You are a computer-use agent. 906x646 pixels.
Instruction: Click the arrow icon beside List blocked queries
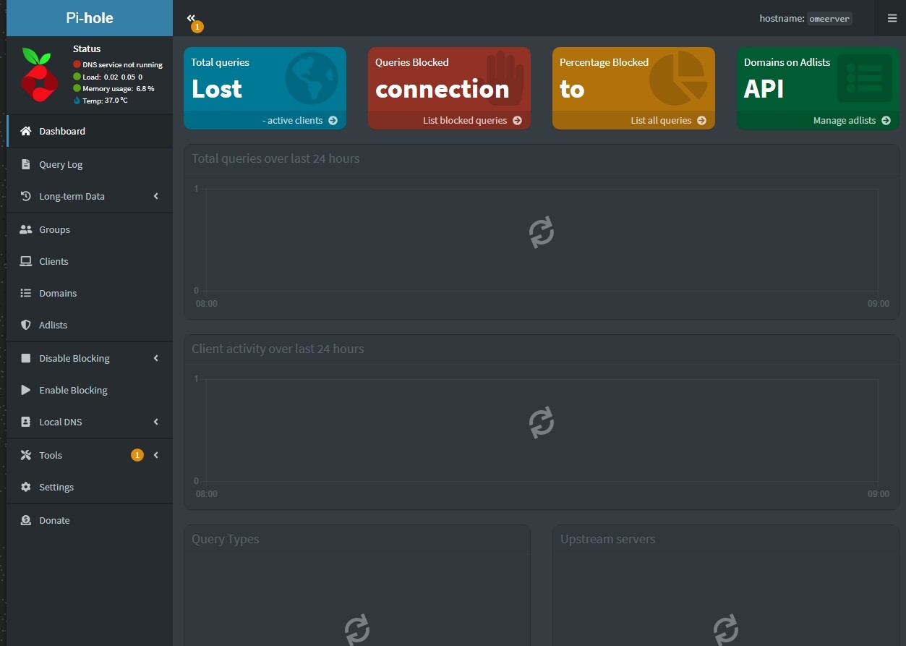tap(517, 121)
